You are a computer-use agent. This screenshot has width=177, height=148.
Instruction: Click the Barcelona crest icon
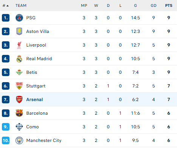coord(19,113)
